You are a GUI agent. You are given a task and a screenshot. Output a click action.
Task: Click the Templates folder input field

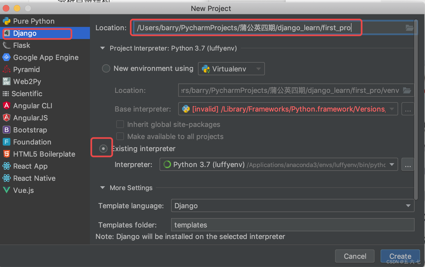click(293, 225)
